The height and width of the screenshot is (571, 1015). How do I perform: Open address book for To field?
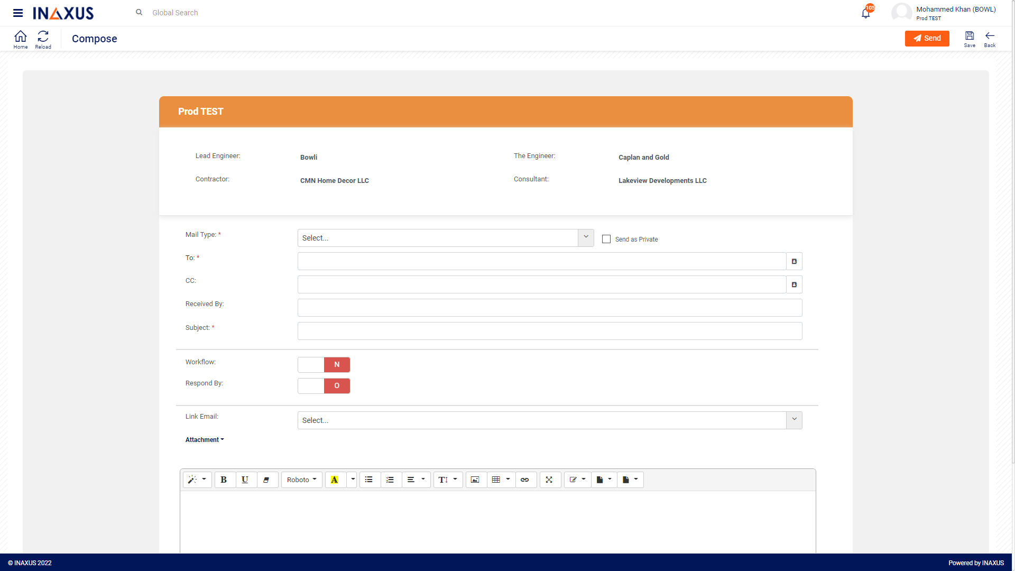(x=794, y=261)
